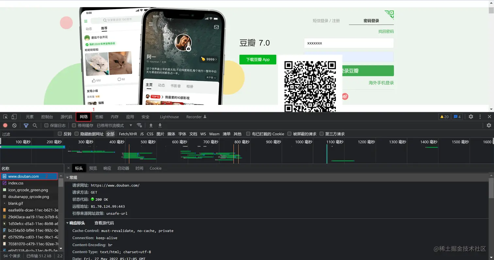
Task: Select the www.douban.com request
Action: click(29, 176)
